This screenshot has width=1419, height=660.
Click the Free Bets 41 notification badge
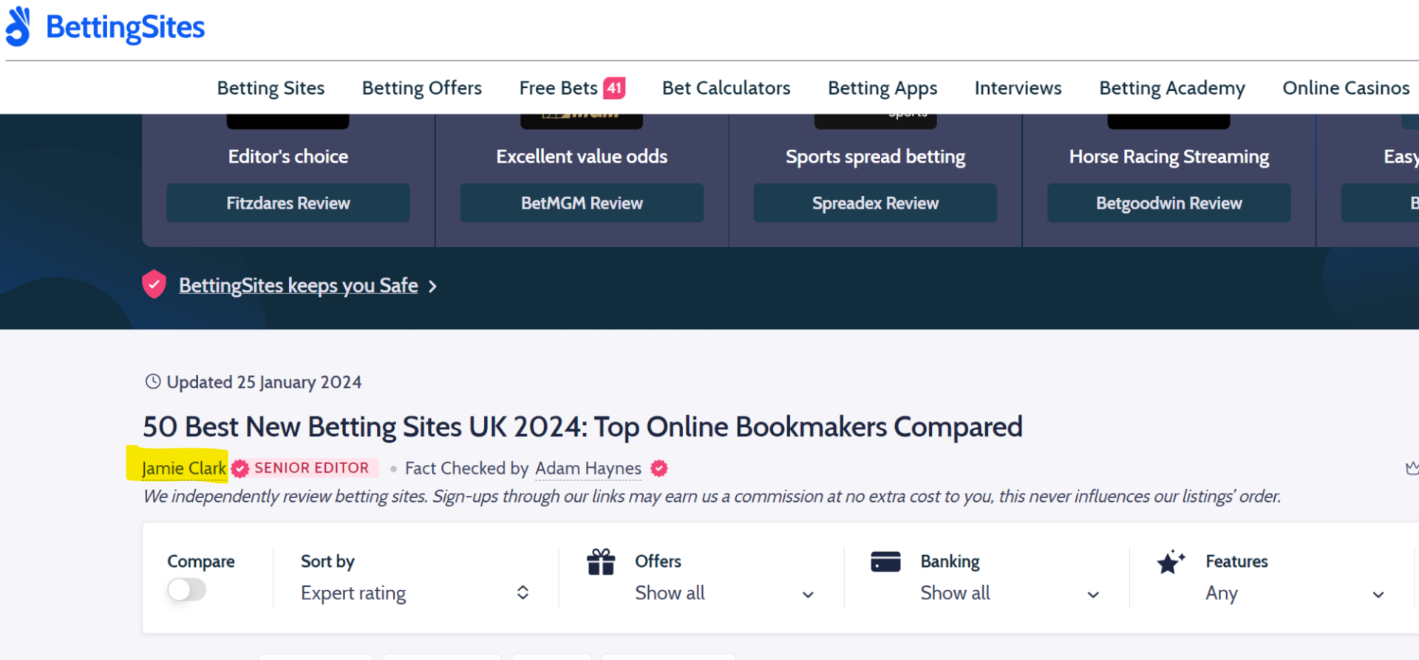click(614, 88)
